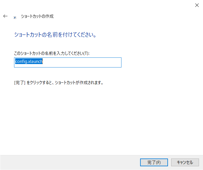Click the back arrow icon

[x=5, y=16]
